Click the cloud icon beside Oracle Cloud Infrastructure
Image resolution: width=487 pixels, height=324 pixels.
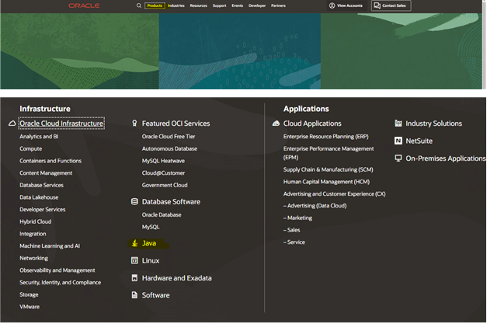[x=12, y=124]
